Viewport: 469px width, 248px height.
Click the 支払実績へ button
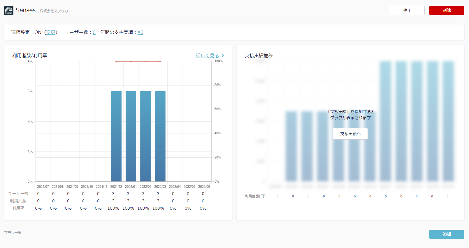(350, 134)
